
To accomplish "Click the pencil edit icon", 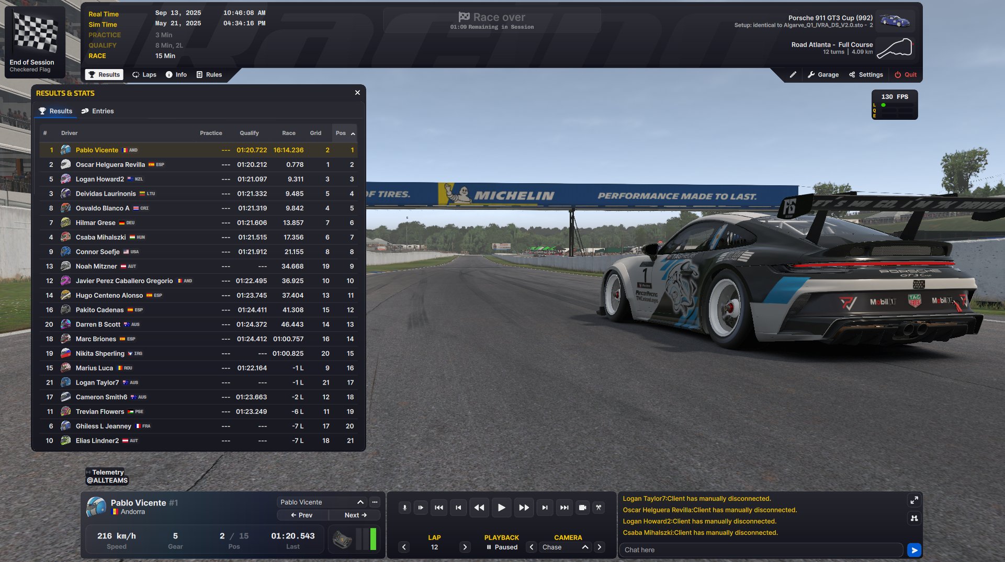I will pyautogui.click(x=793, y=75).
